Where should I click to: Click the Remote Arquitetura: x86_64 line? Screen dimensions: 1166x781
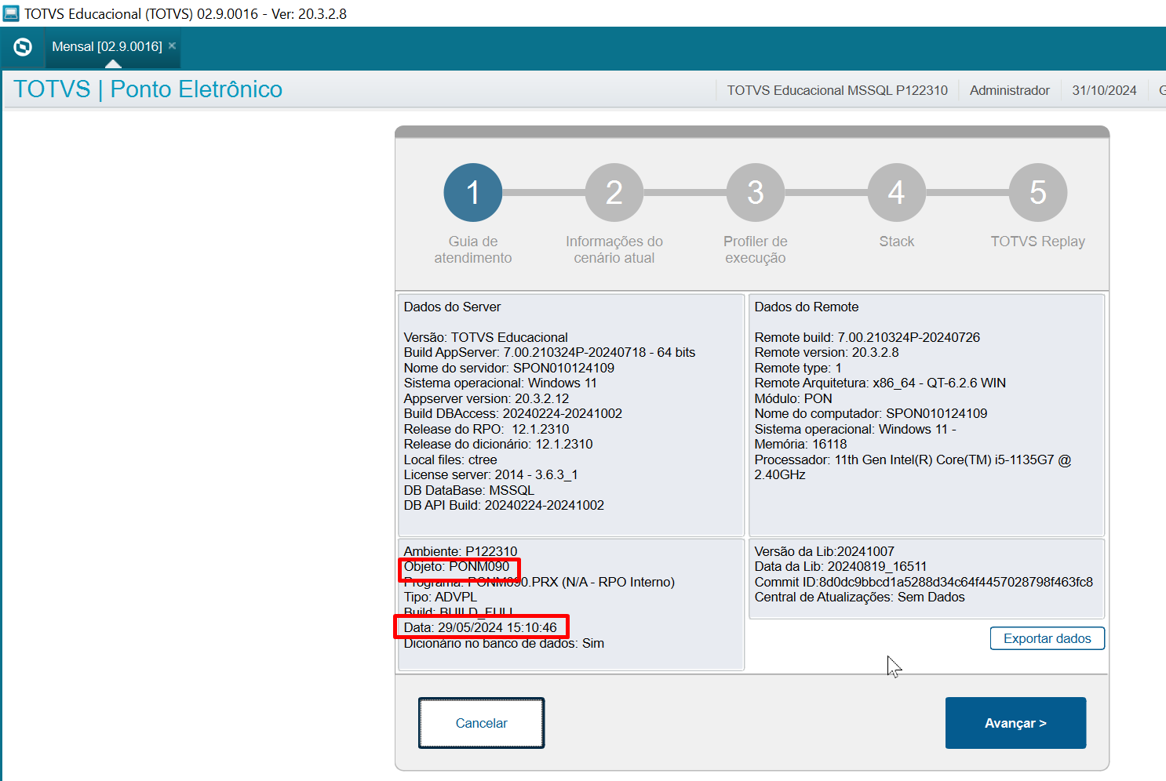point(880,383)
